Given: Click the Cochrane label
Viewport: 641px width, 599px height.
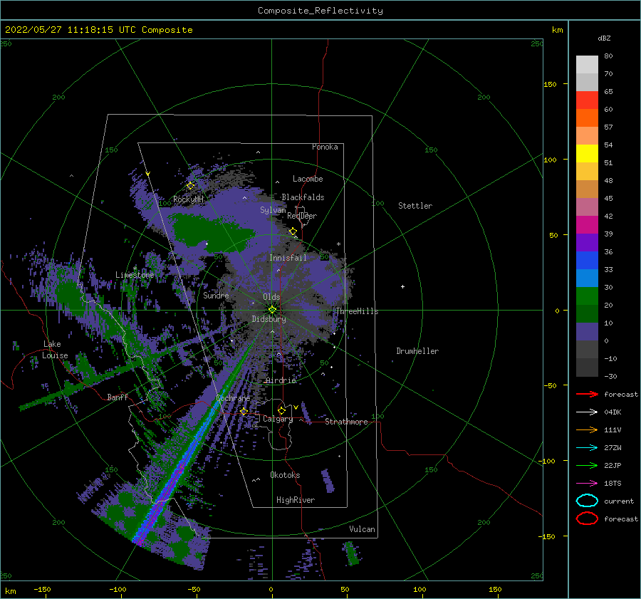Looking at the screenshot, I should (x=233, y=398).
